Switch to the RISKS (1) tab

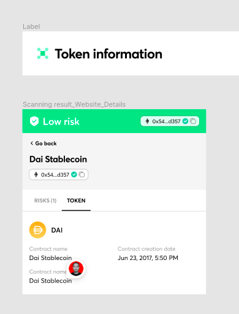[x=45, y=201]
